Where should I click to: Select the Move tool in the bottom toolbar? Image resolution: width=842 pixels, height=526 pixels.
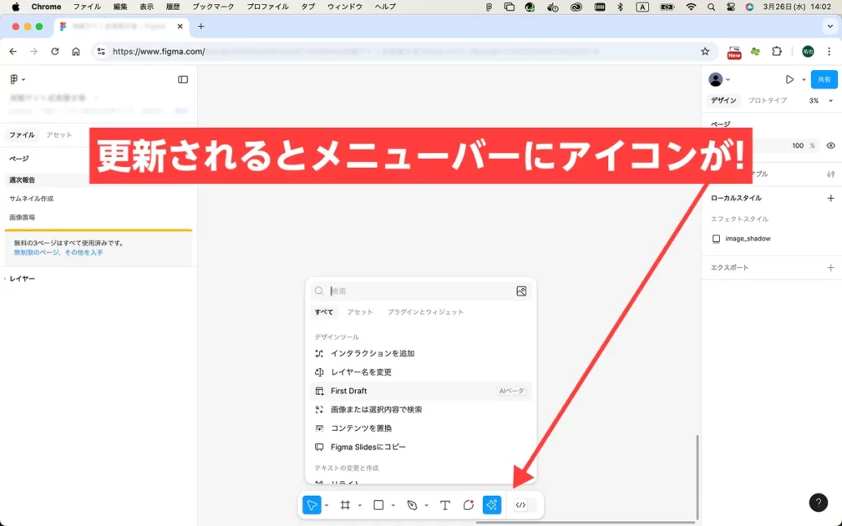coord(312,505)
